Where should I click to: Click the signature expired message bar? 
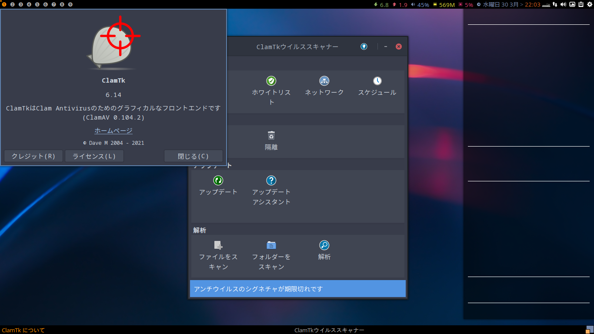[298, 289]
